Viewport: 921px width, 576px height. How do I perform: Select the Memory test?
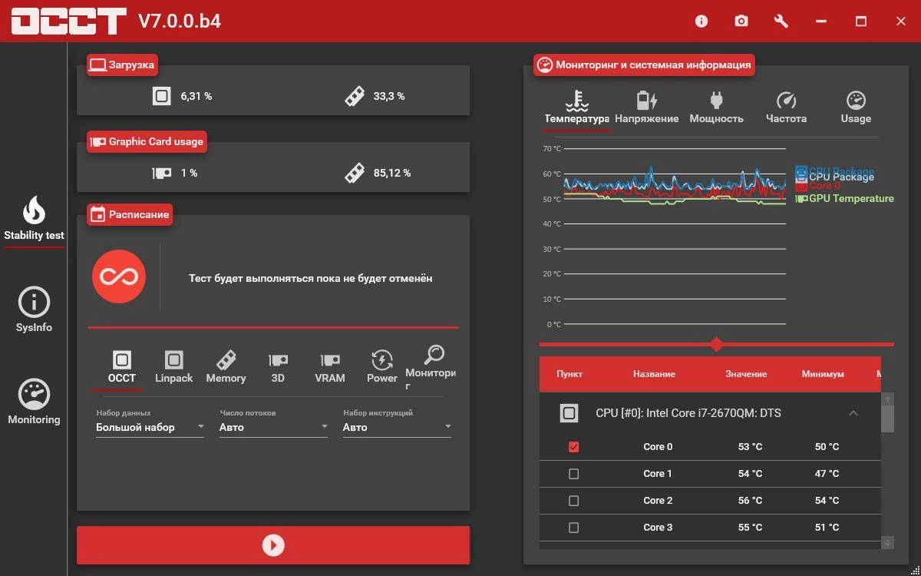pyautogui.click(x=226, y=367)
